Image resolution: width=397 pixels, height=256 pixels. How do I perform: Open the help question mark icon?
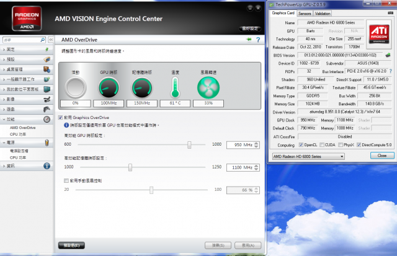coord(258,40)
